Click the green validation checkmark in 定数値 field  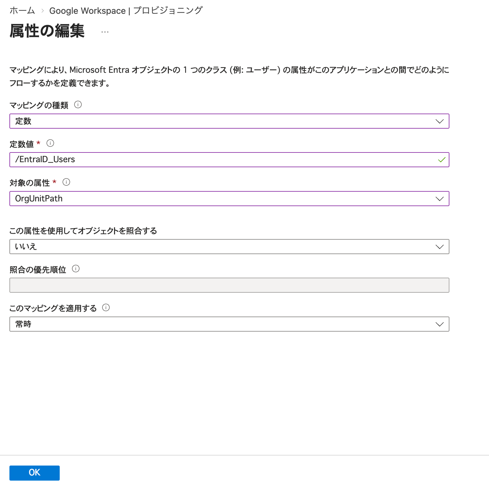click(x=442, y=160)
